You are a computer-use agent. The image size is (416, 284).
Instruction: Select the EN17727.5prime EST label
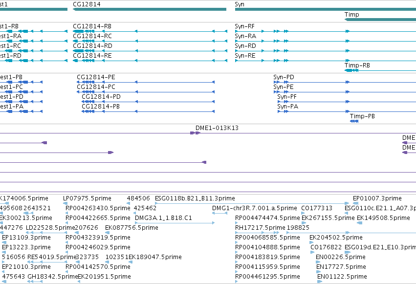341,267
